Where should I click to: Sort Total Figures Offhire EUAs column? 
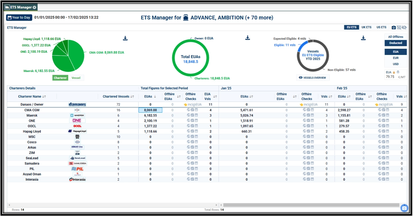pos(172,97)
